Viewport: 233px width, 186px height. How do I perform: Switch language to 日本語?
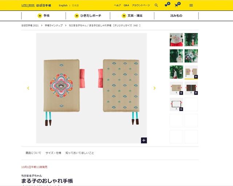click(75, 5)
